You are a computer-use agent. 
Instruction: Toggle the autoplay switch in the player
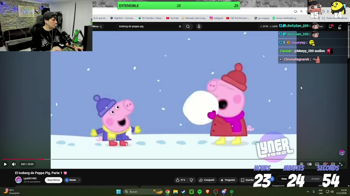(x=309, y=164)
